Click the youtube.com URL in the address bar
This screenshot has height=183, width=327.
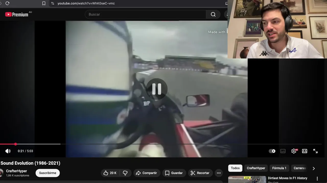coord(86,3)
